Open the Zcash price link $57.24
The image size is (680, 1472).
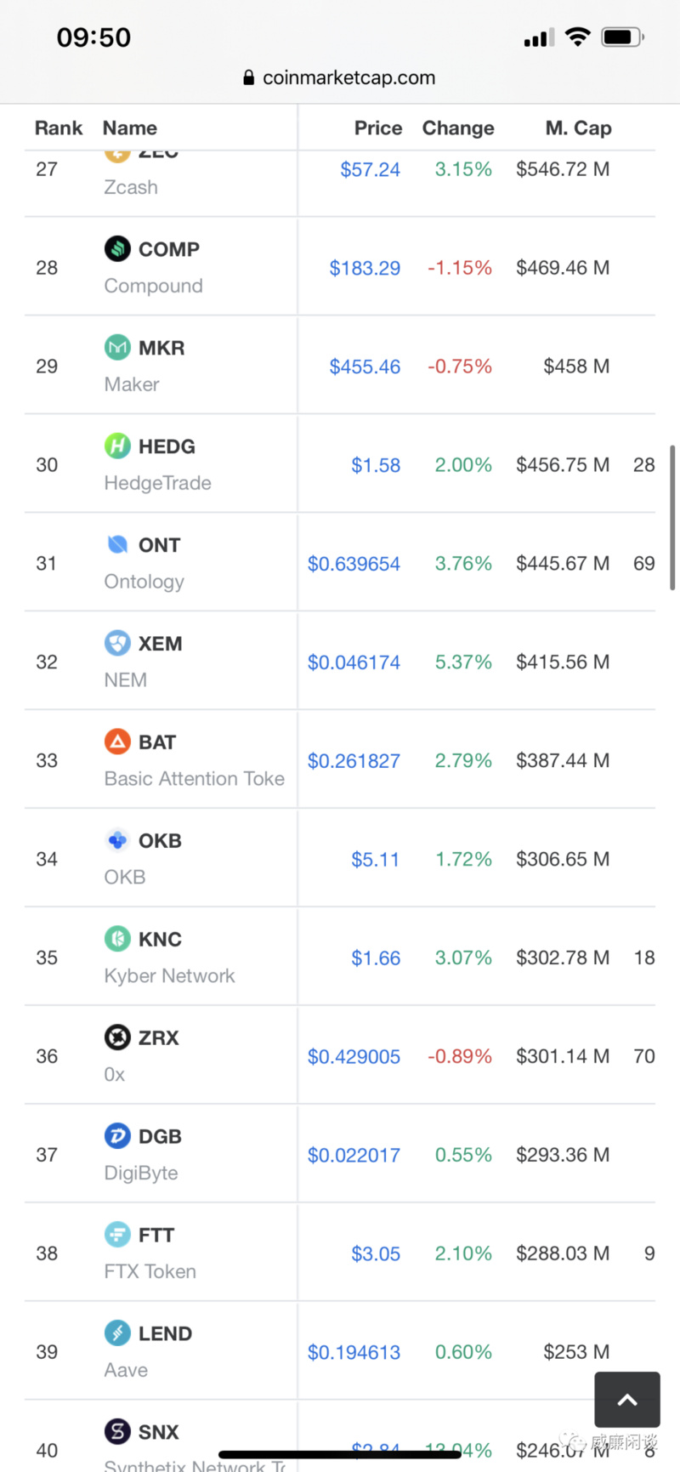pos(370,169)
